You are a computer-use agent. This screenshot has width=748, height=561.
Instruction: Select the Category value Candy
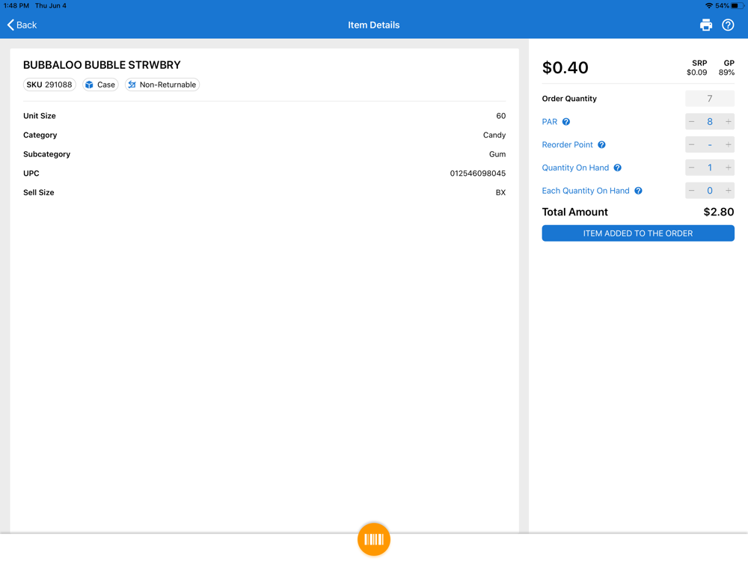pyautogui.click(x=494, y=135)
